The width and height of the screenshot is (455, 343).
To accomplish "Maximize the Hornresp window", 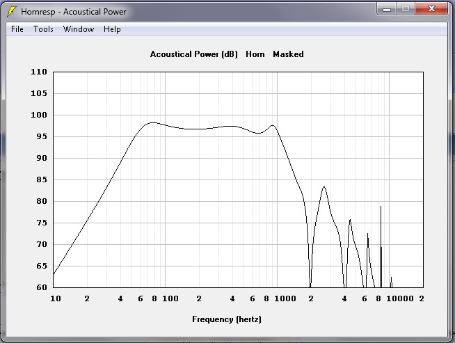I will point(406,9).
